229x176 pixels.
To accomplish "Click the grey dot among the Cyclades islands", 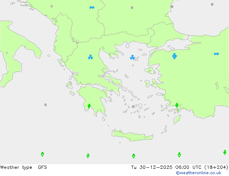I will 133,107.
